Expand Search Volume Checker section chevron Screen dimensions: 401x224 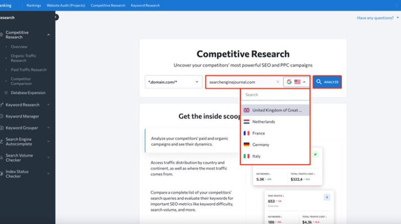coord(48,158)
